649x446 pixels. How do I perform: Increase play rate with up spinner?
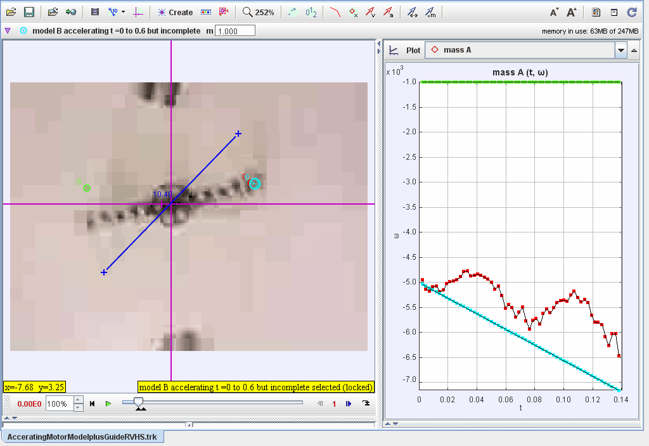click(79, 400)
